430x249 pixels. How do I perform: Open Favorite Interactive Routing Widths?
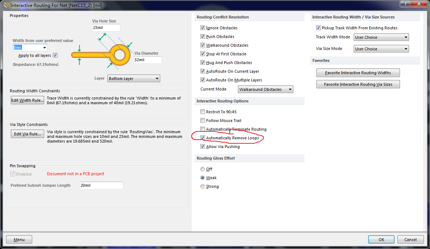coord(358,73)
